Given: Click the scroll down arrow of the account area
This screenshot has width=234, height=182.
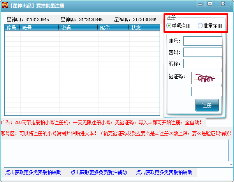Looking at the screenshot, I should click(231, 164).
